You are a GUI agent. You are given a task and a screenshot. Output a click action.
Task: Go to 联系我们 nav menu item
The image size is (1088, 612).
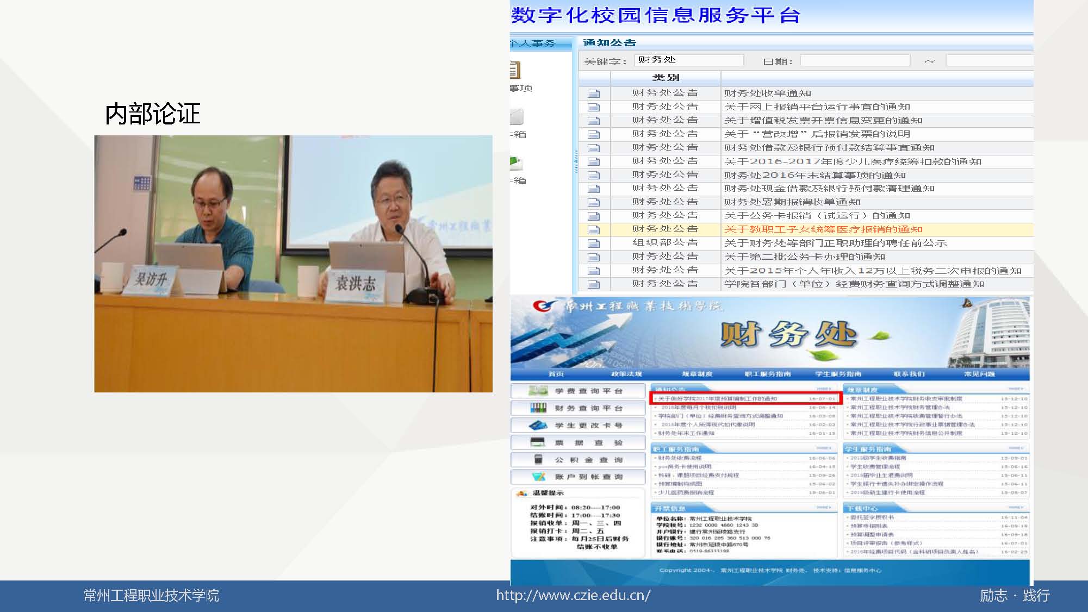(x=909, y=374)
